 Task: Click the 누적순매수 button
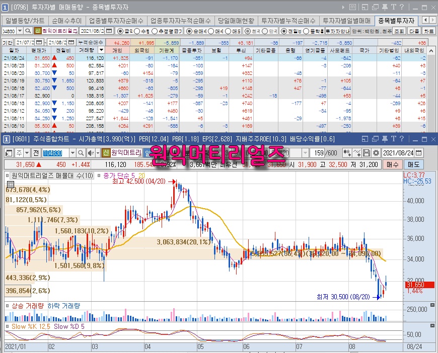tap(91, 42)
